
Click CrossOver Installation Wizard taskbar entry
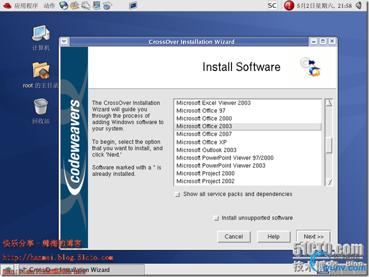point(81,270)
